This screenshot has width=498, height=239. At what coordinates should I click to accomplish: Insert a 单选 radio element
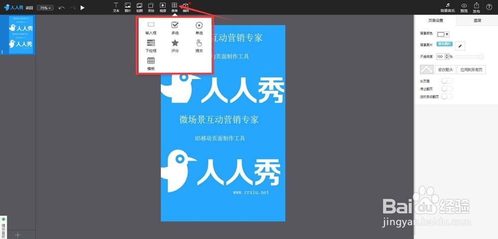[199, 28]
